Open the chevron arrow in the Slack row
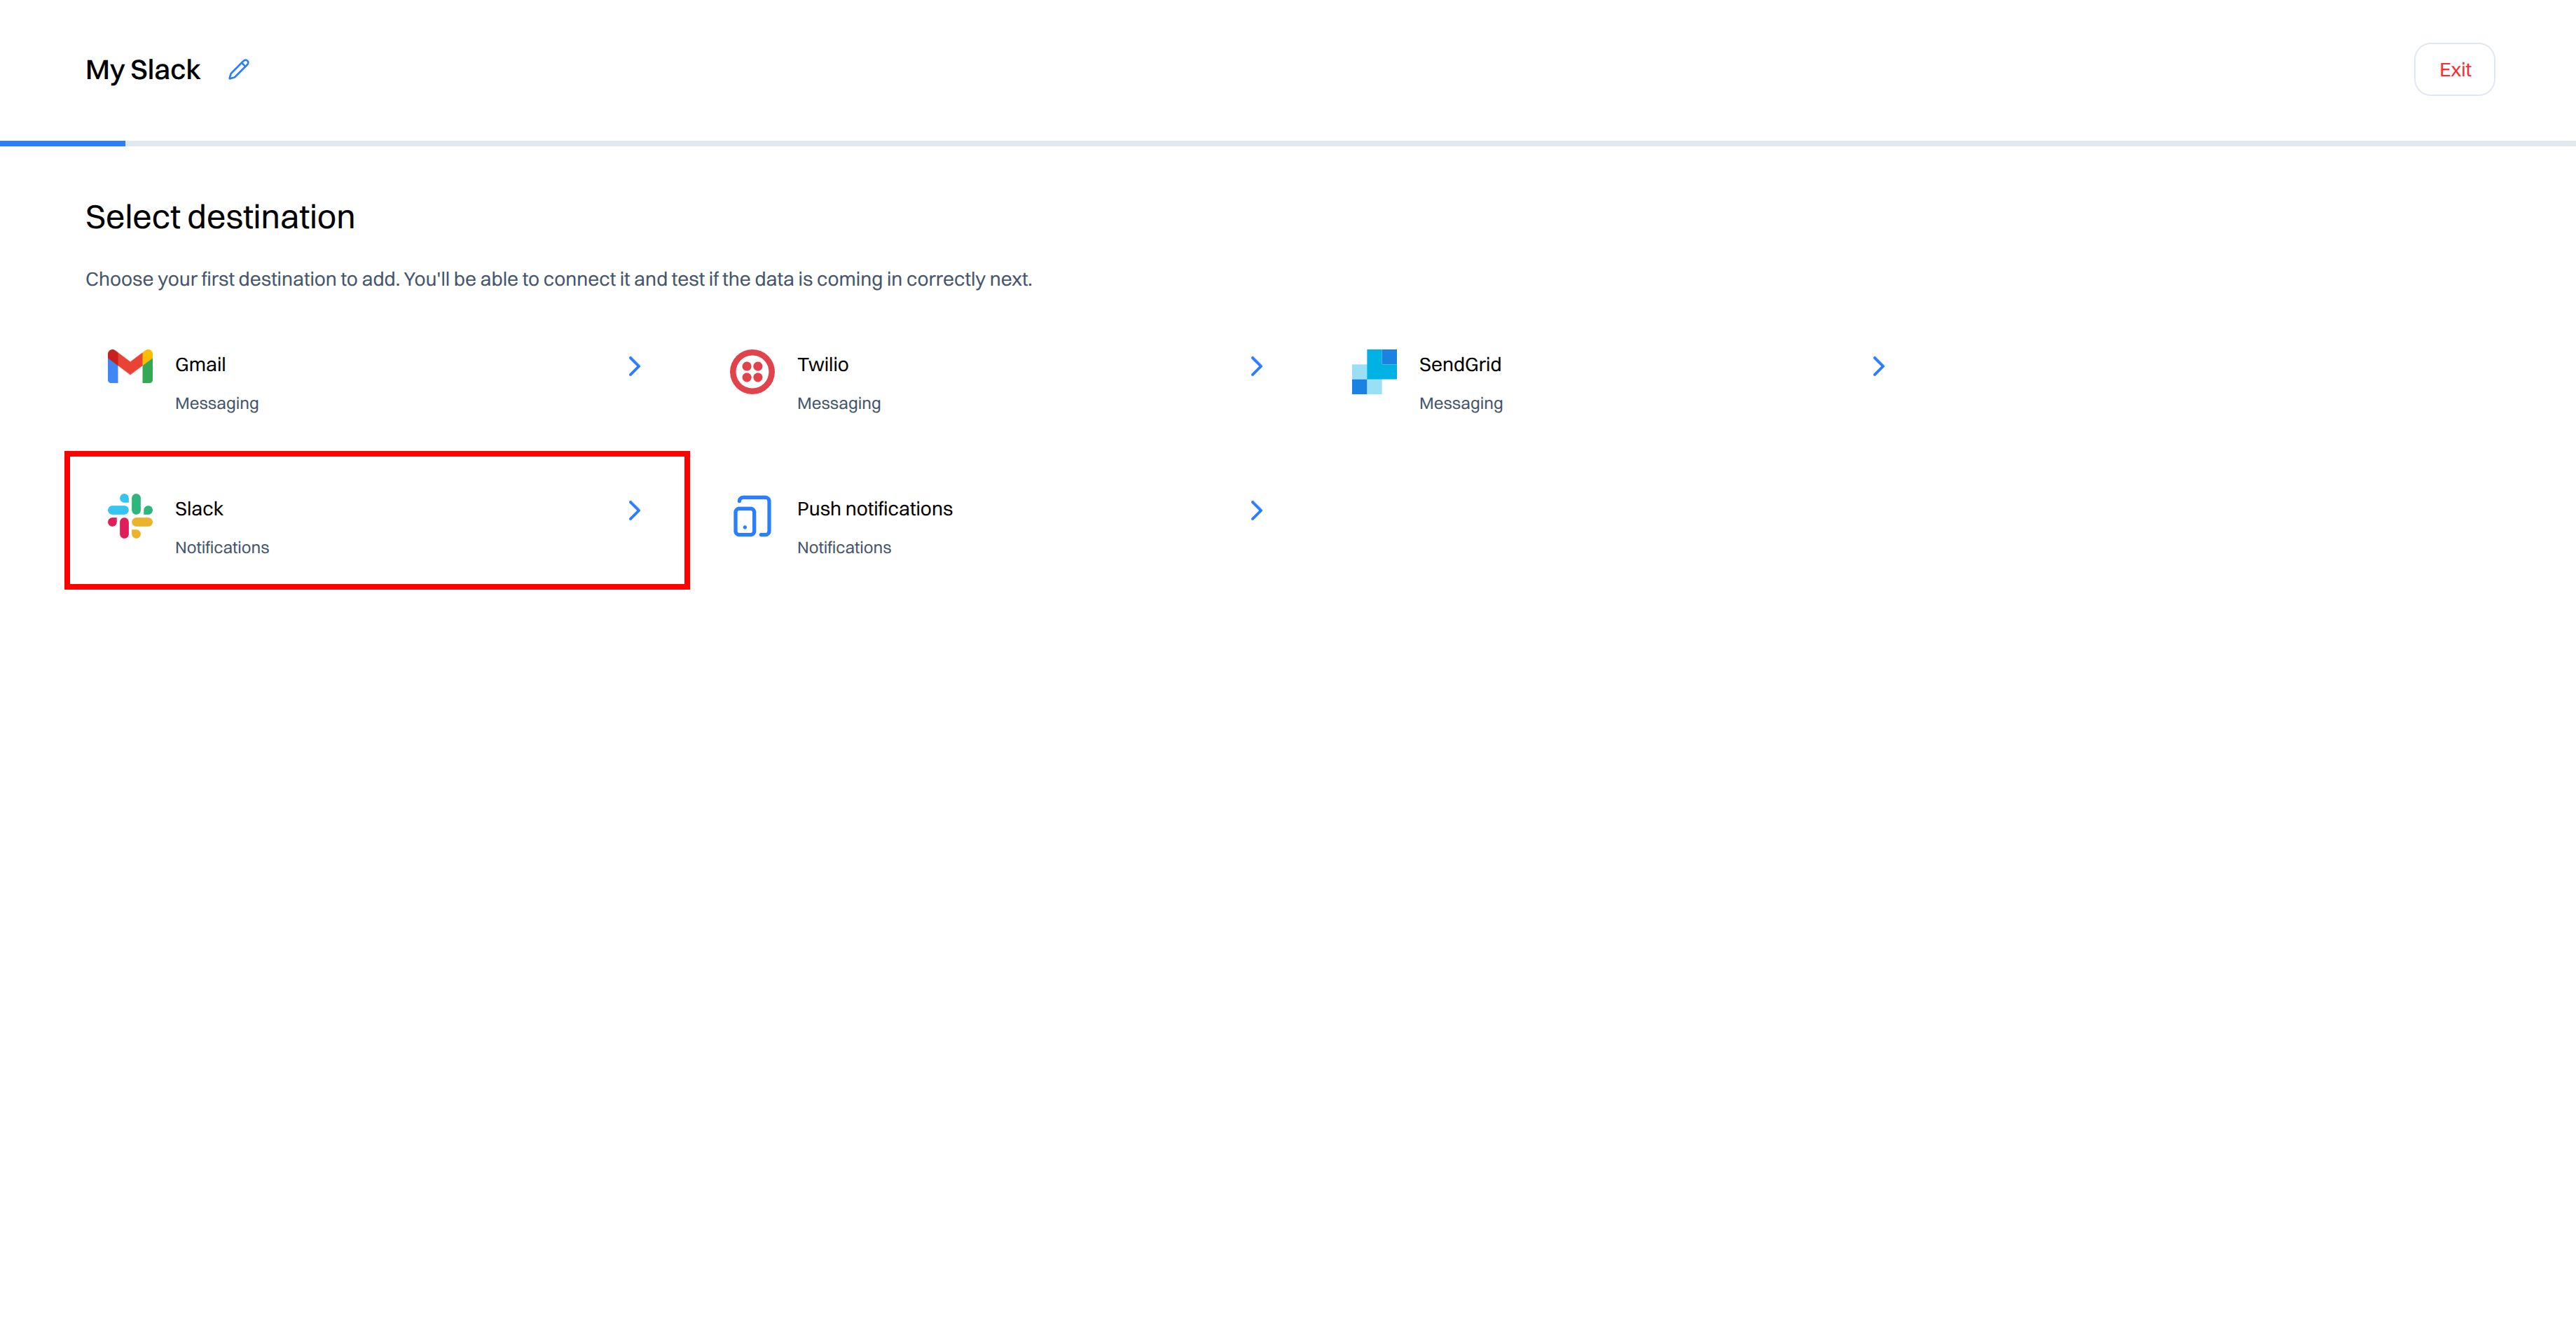This screenshot has height=1327, width=2576. (634, 510)
